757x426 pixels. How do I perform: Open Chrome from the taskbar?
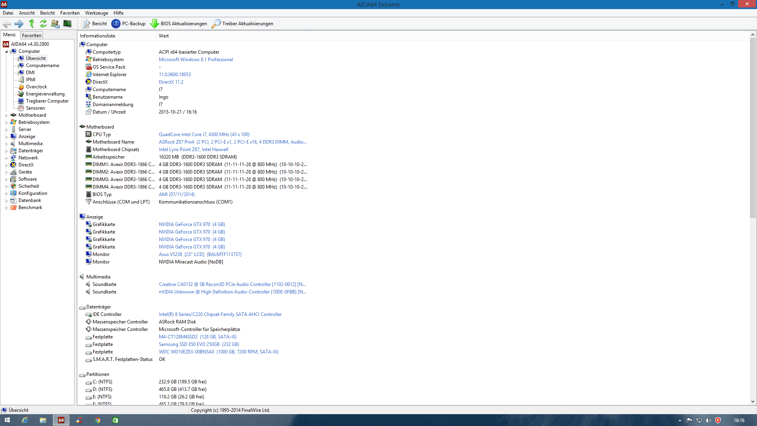(97, 420)
